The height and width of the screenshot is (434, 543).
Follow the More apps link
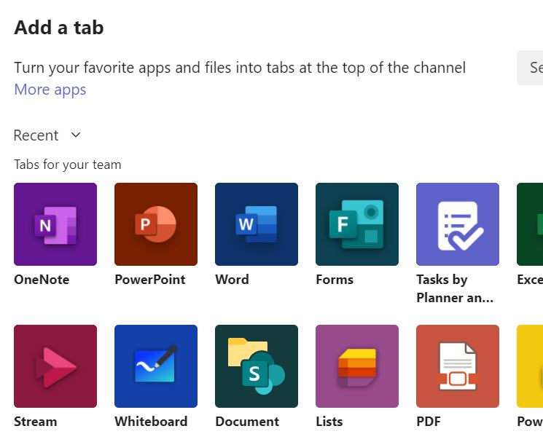coord(50,90)
